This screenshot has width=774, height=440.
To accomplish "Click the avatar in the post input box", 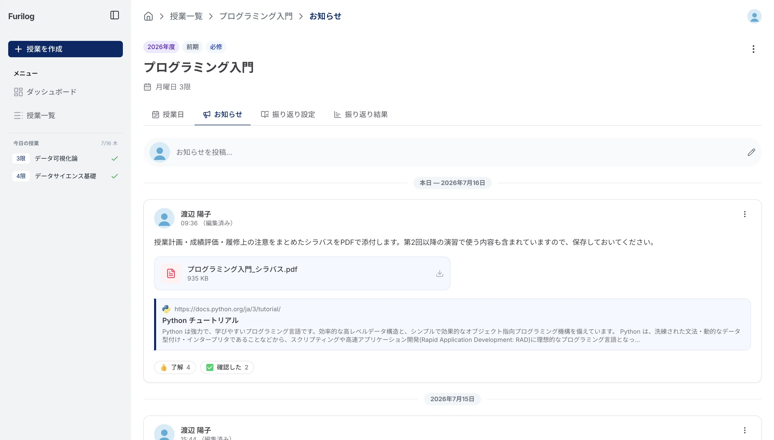I will click(159, 152).
